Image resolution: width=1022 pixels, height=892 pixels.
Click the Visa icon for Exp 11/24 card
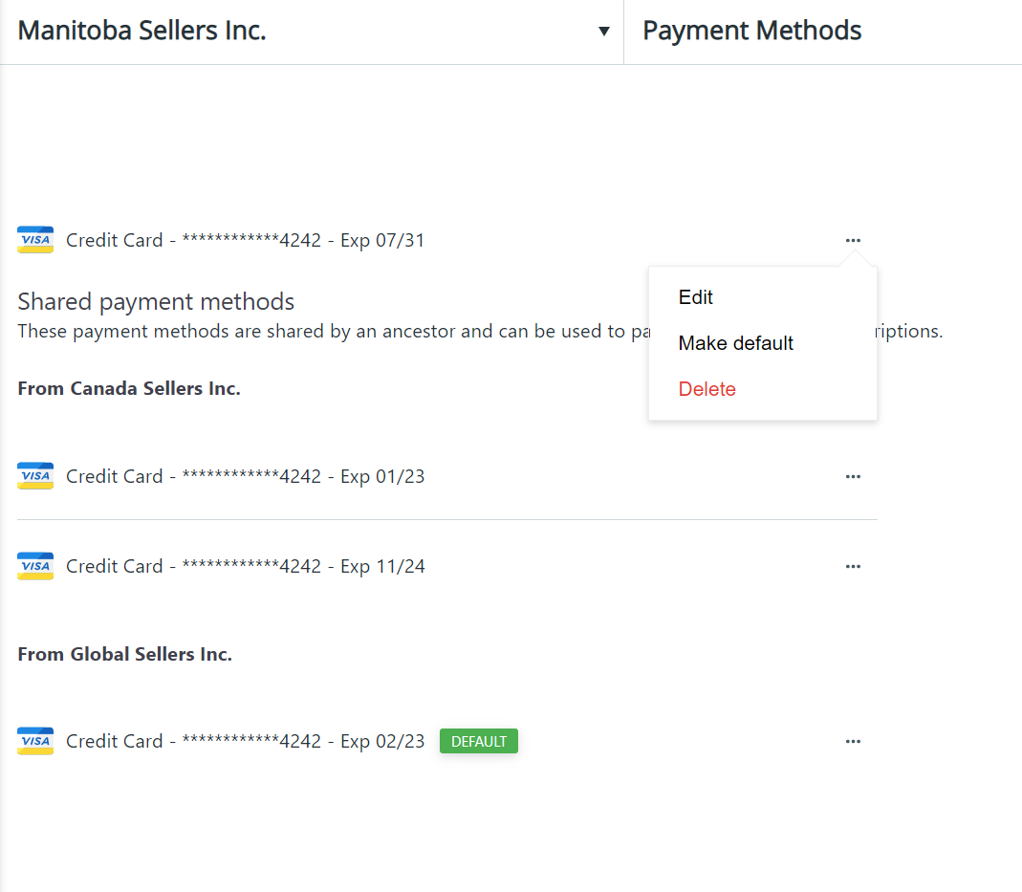click(35, 566)
